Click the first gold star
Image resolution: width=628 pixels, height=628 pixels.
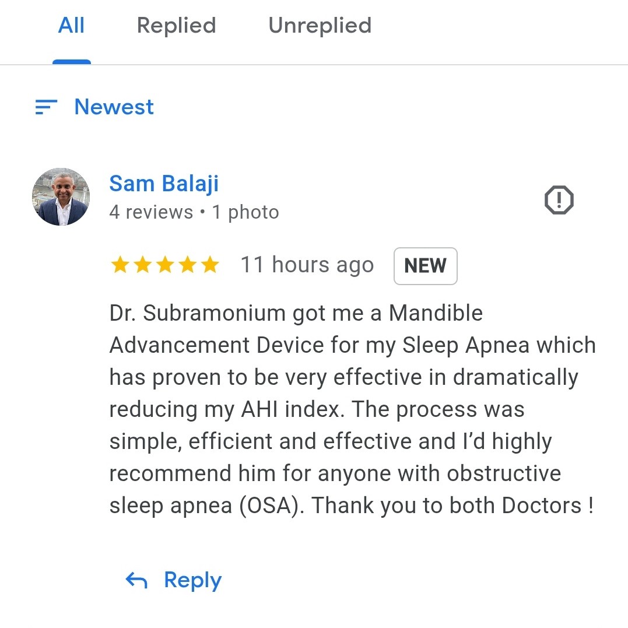point(120,265)
